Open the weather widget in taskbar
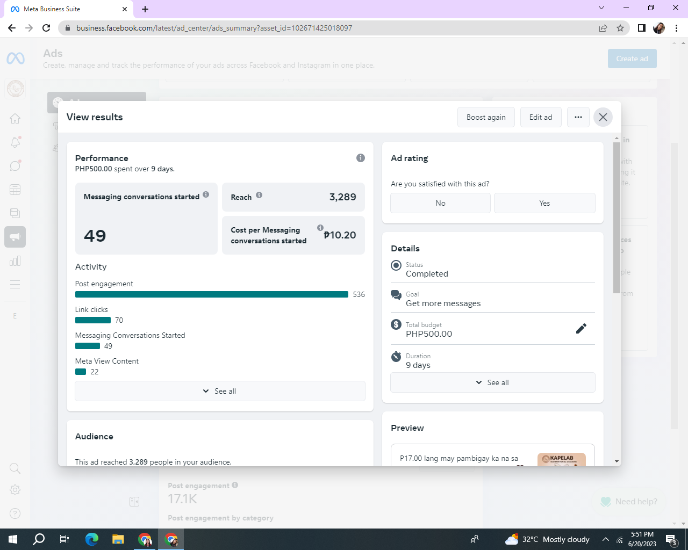688x550 pixels. [x=547, y=539]
